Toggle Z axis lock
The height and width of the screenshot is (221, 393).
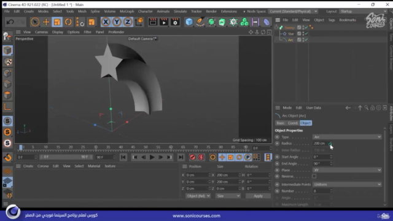(x=128, y=22)
